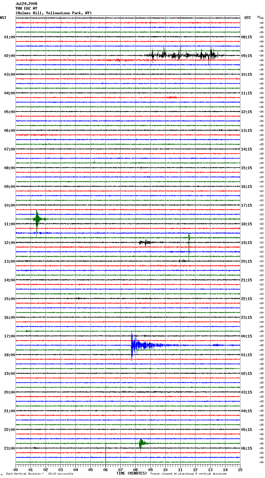Click the 05:15 UTC time label
The image size is (265, 478).
point(247,430)
